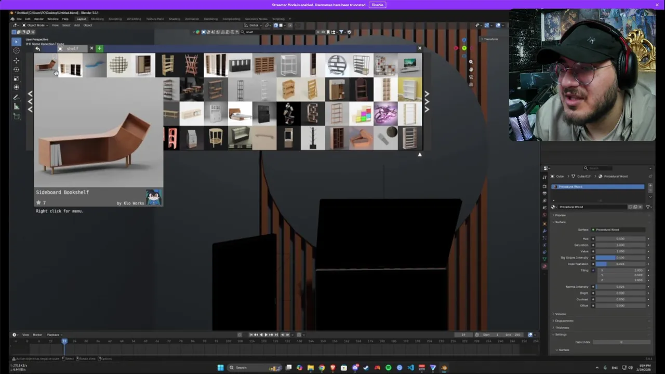Open the Object Mode dropdown
Image resolution: width=665 pixels, height=374 pixels.
pyautogui.click(x=35, y=25)
